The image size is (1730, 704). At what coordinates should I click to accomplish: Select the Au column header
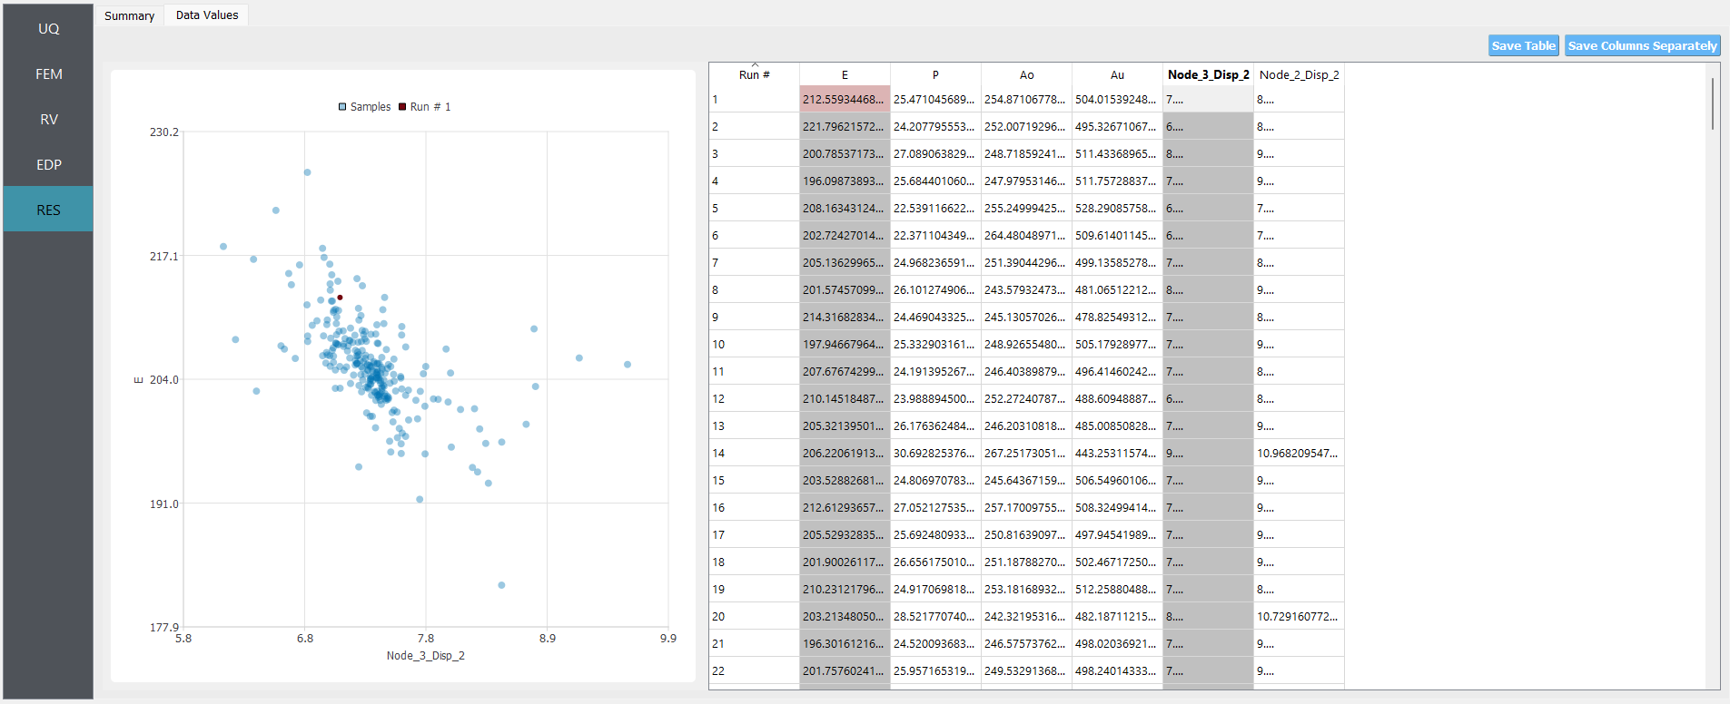1117,74
